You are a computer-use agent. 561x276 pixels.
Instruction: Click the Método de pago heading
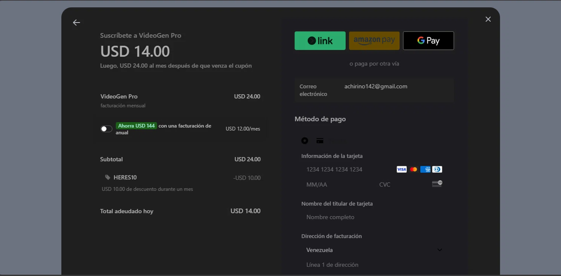coord(320,119)
